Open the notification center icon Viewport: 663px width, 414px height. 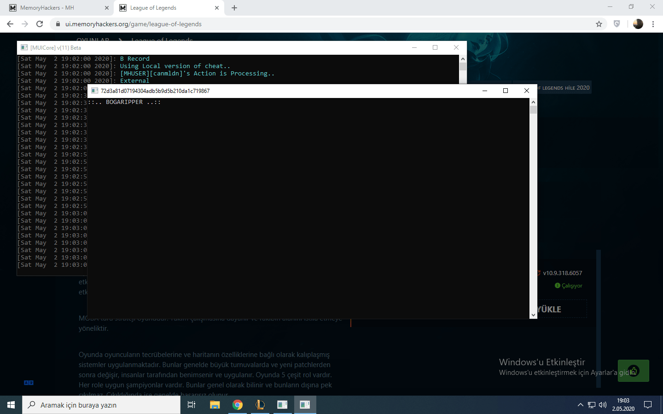[648, 405]
